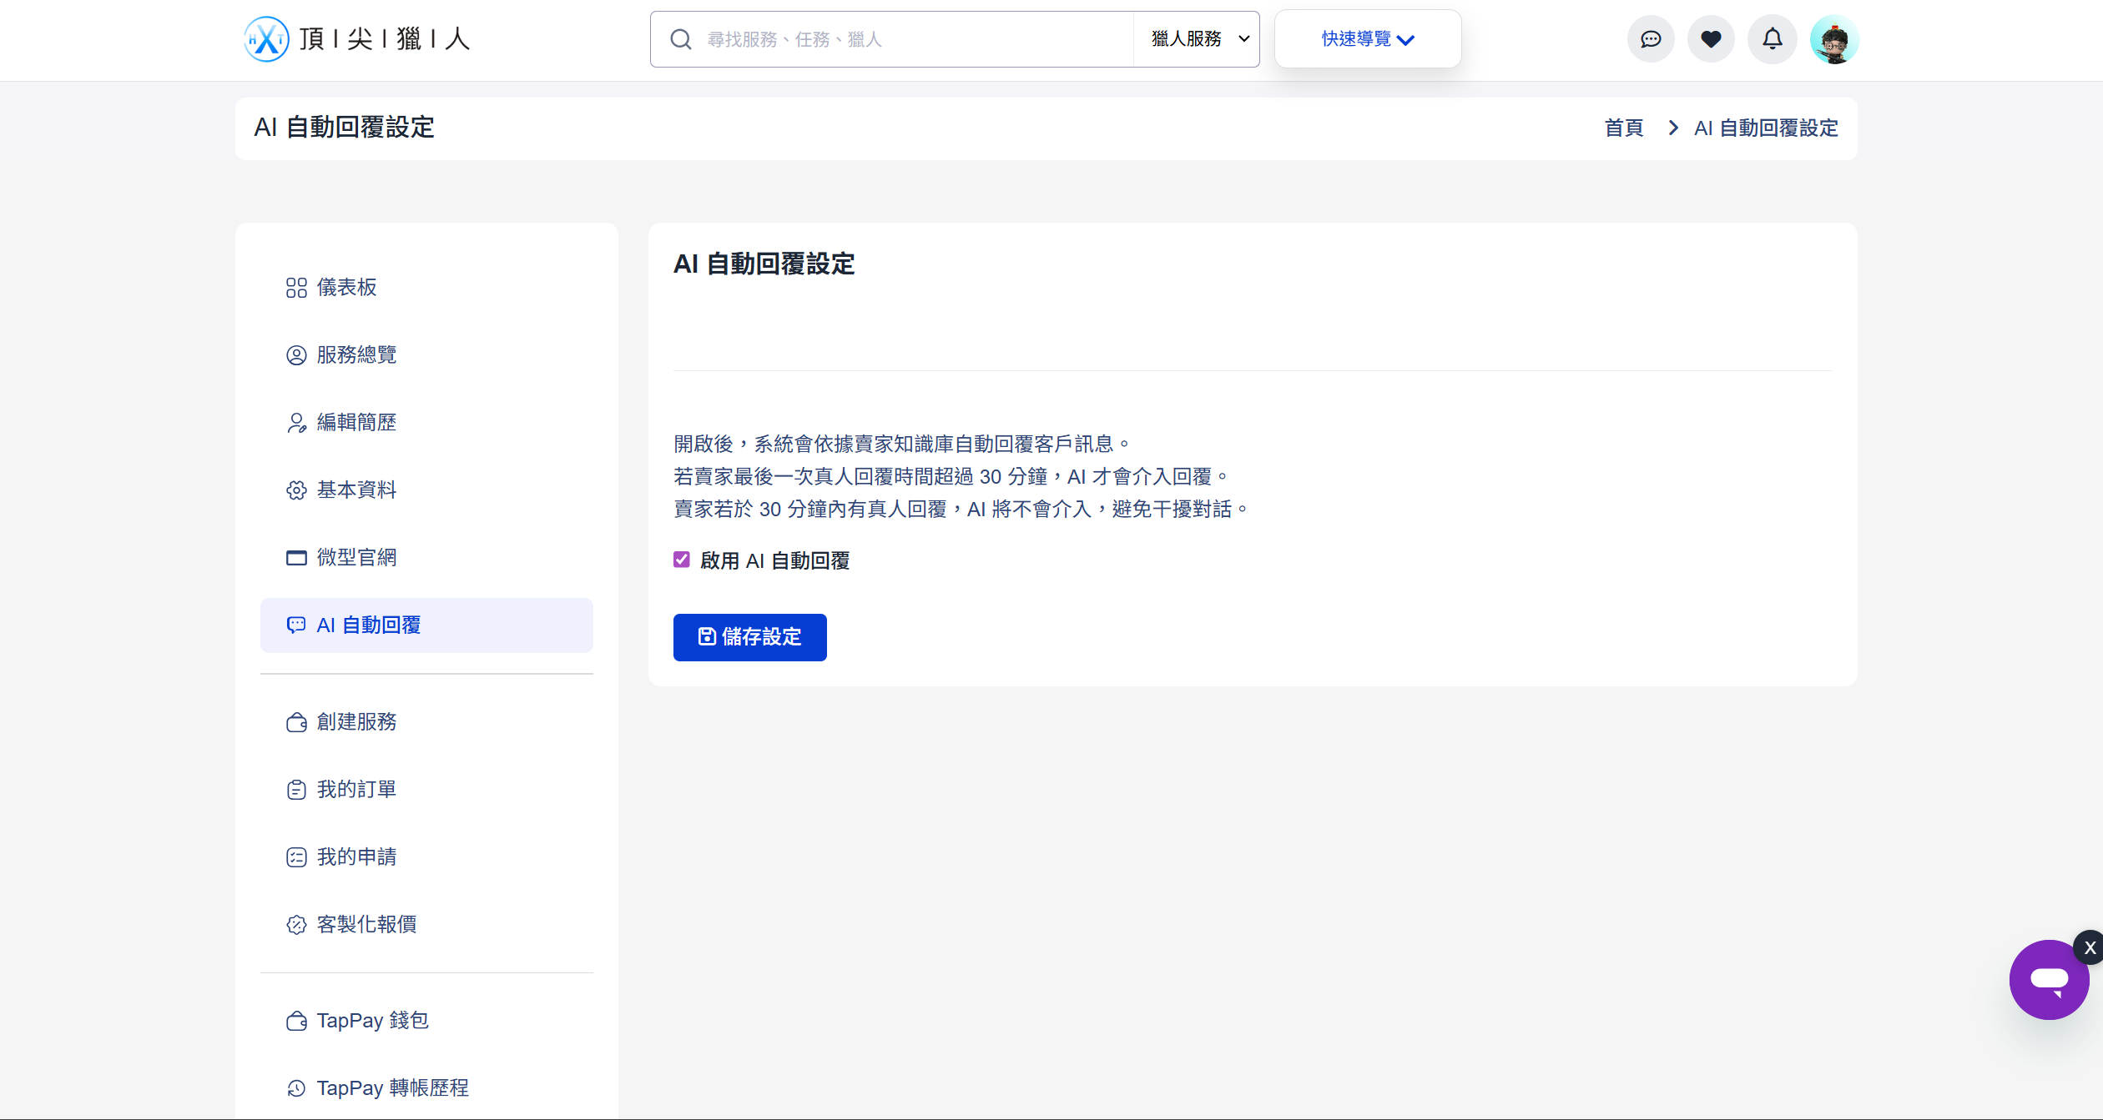
Task: Open the TapPay 錢包 wallet item
Action: [372, 1021]
